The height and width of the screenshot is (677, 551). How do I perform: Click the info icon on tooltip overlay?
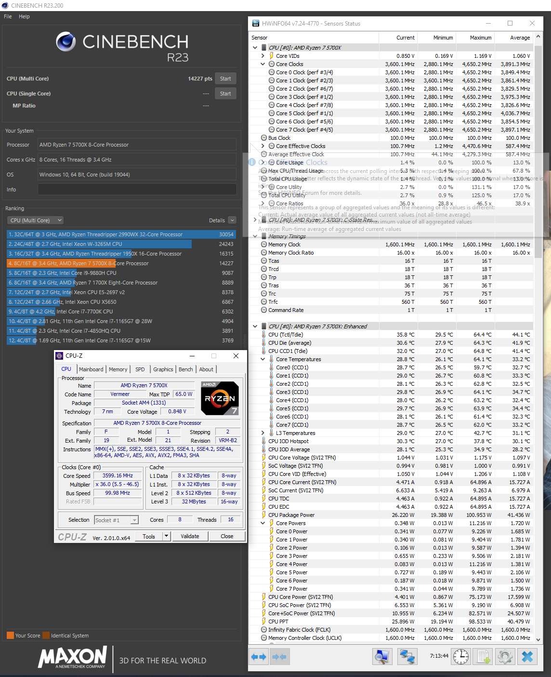pos(252,162)
